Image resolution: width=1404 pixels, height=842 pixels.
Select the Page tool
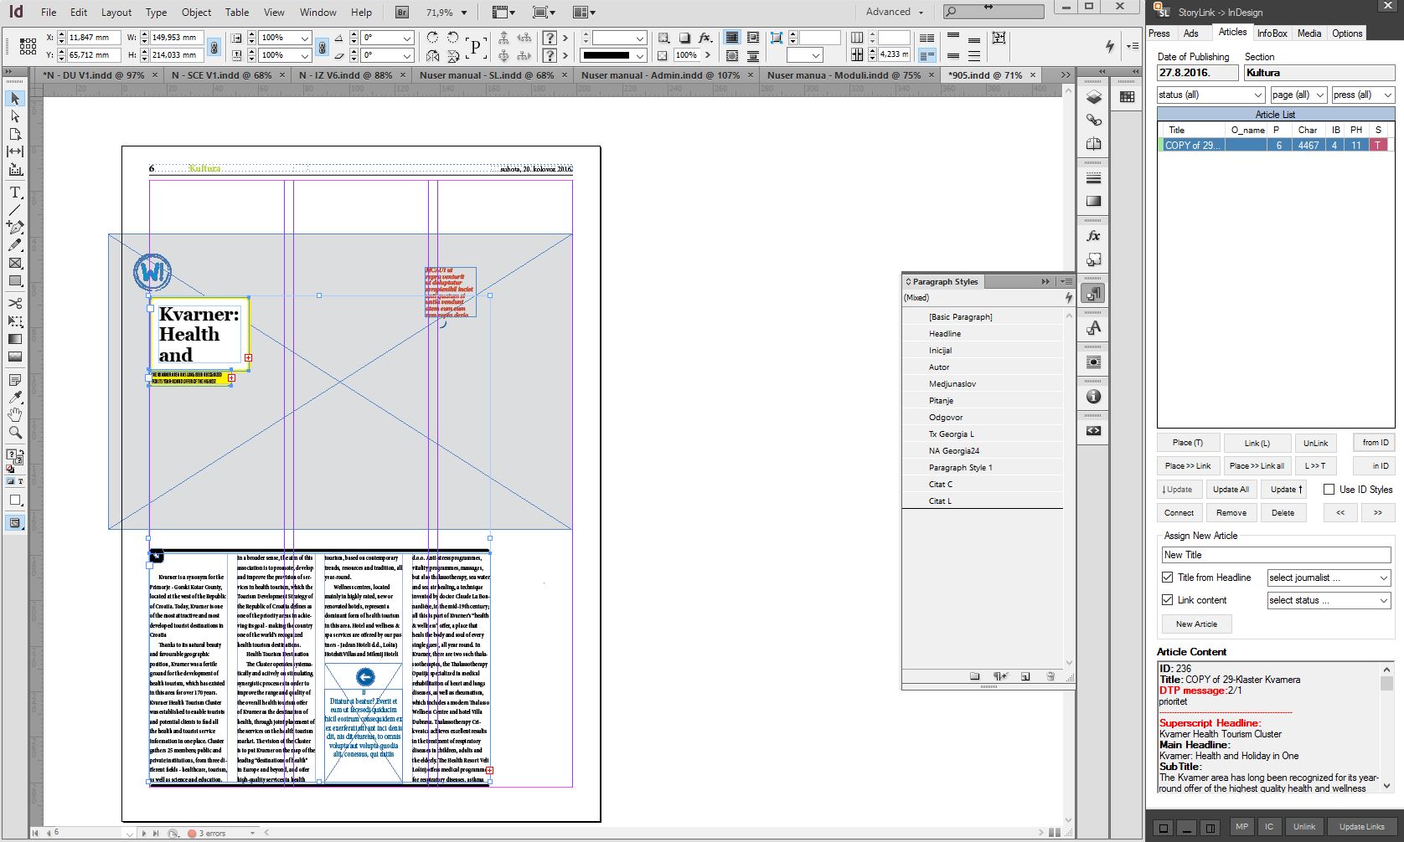15,134
